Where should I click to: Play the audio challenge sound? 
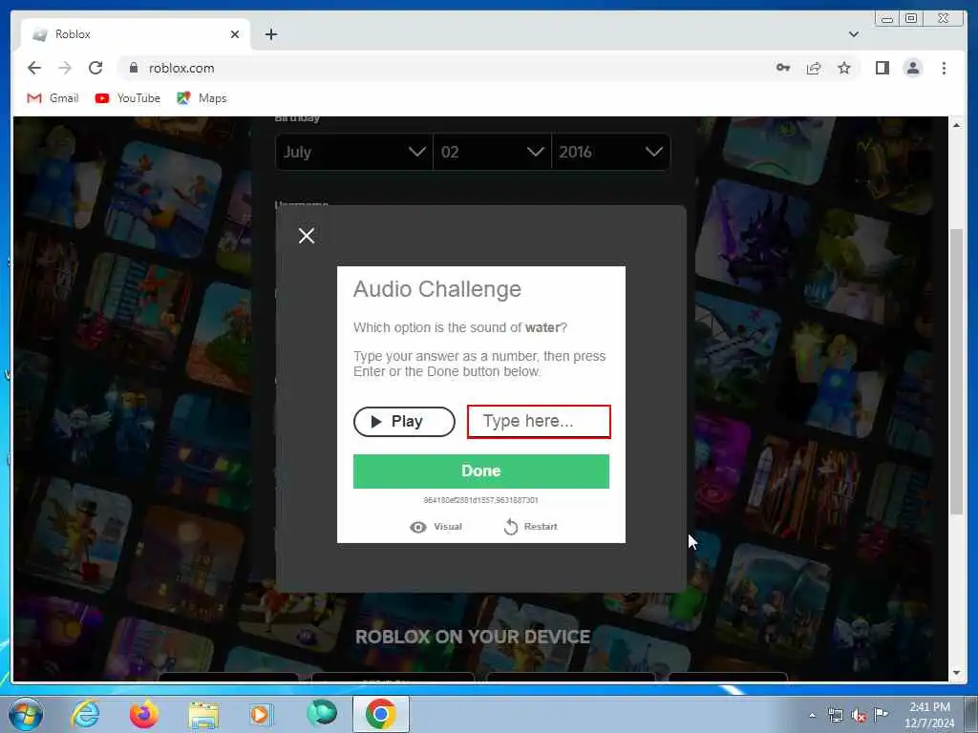pos(404,422)
